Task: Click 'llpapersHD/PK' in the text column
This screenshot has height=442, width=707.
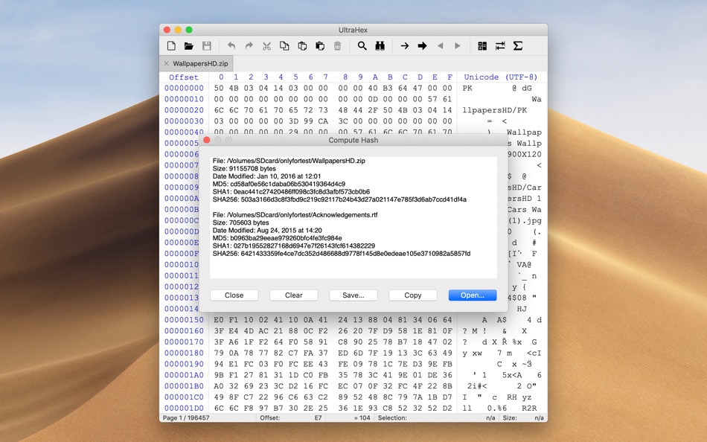Action: (495, 110)
